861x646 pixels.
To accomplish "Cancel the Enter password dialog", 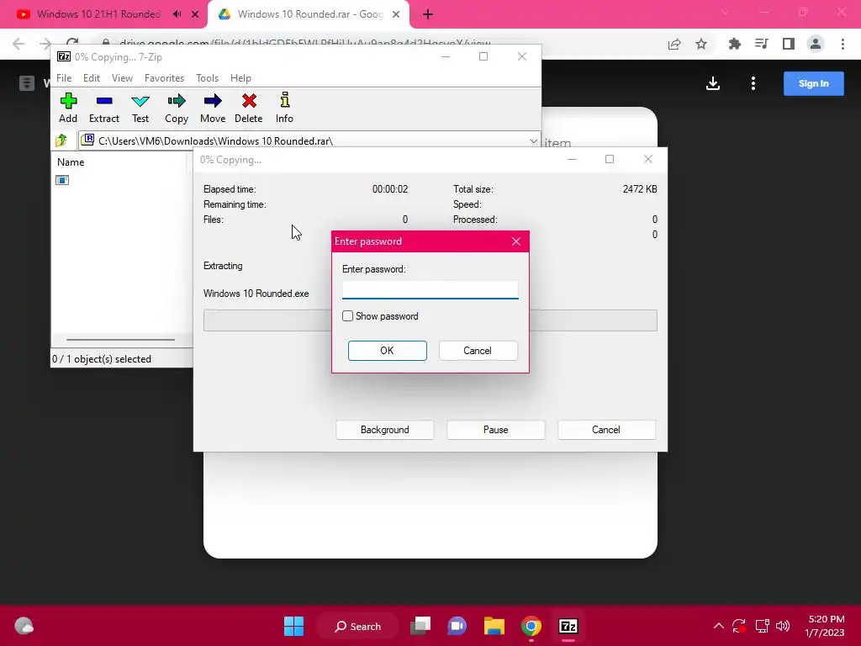I will [478, 351].
